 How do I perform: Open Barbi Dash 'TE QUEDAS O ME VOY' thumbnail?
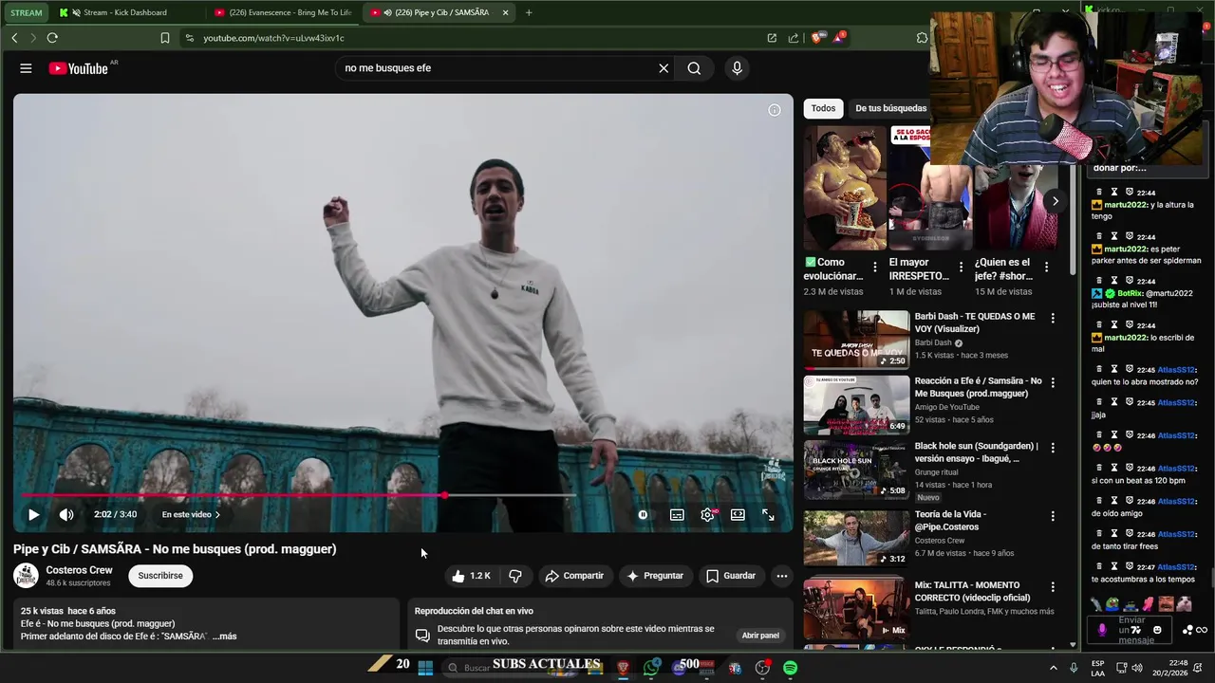(x=856, y=340)
